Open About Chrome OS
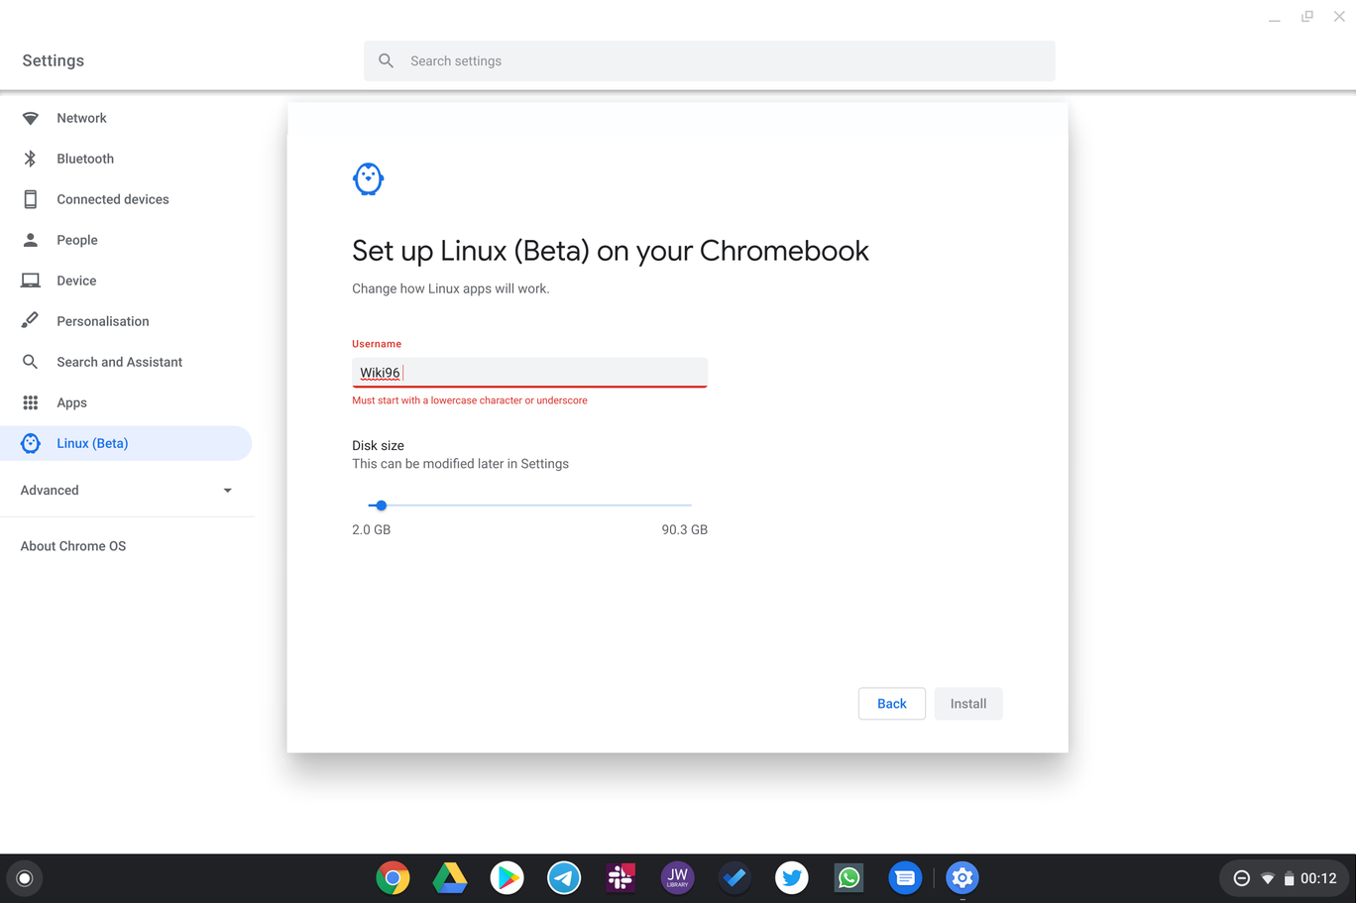The image size is (1356, 903). click(72, 546)
